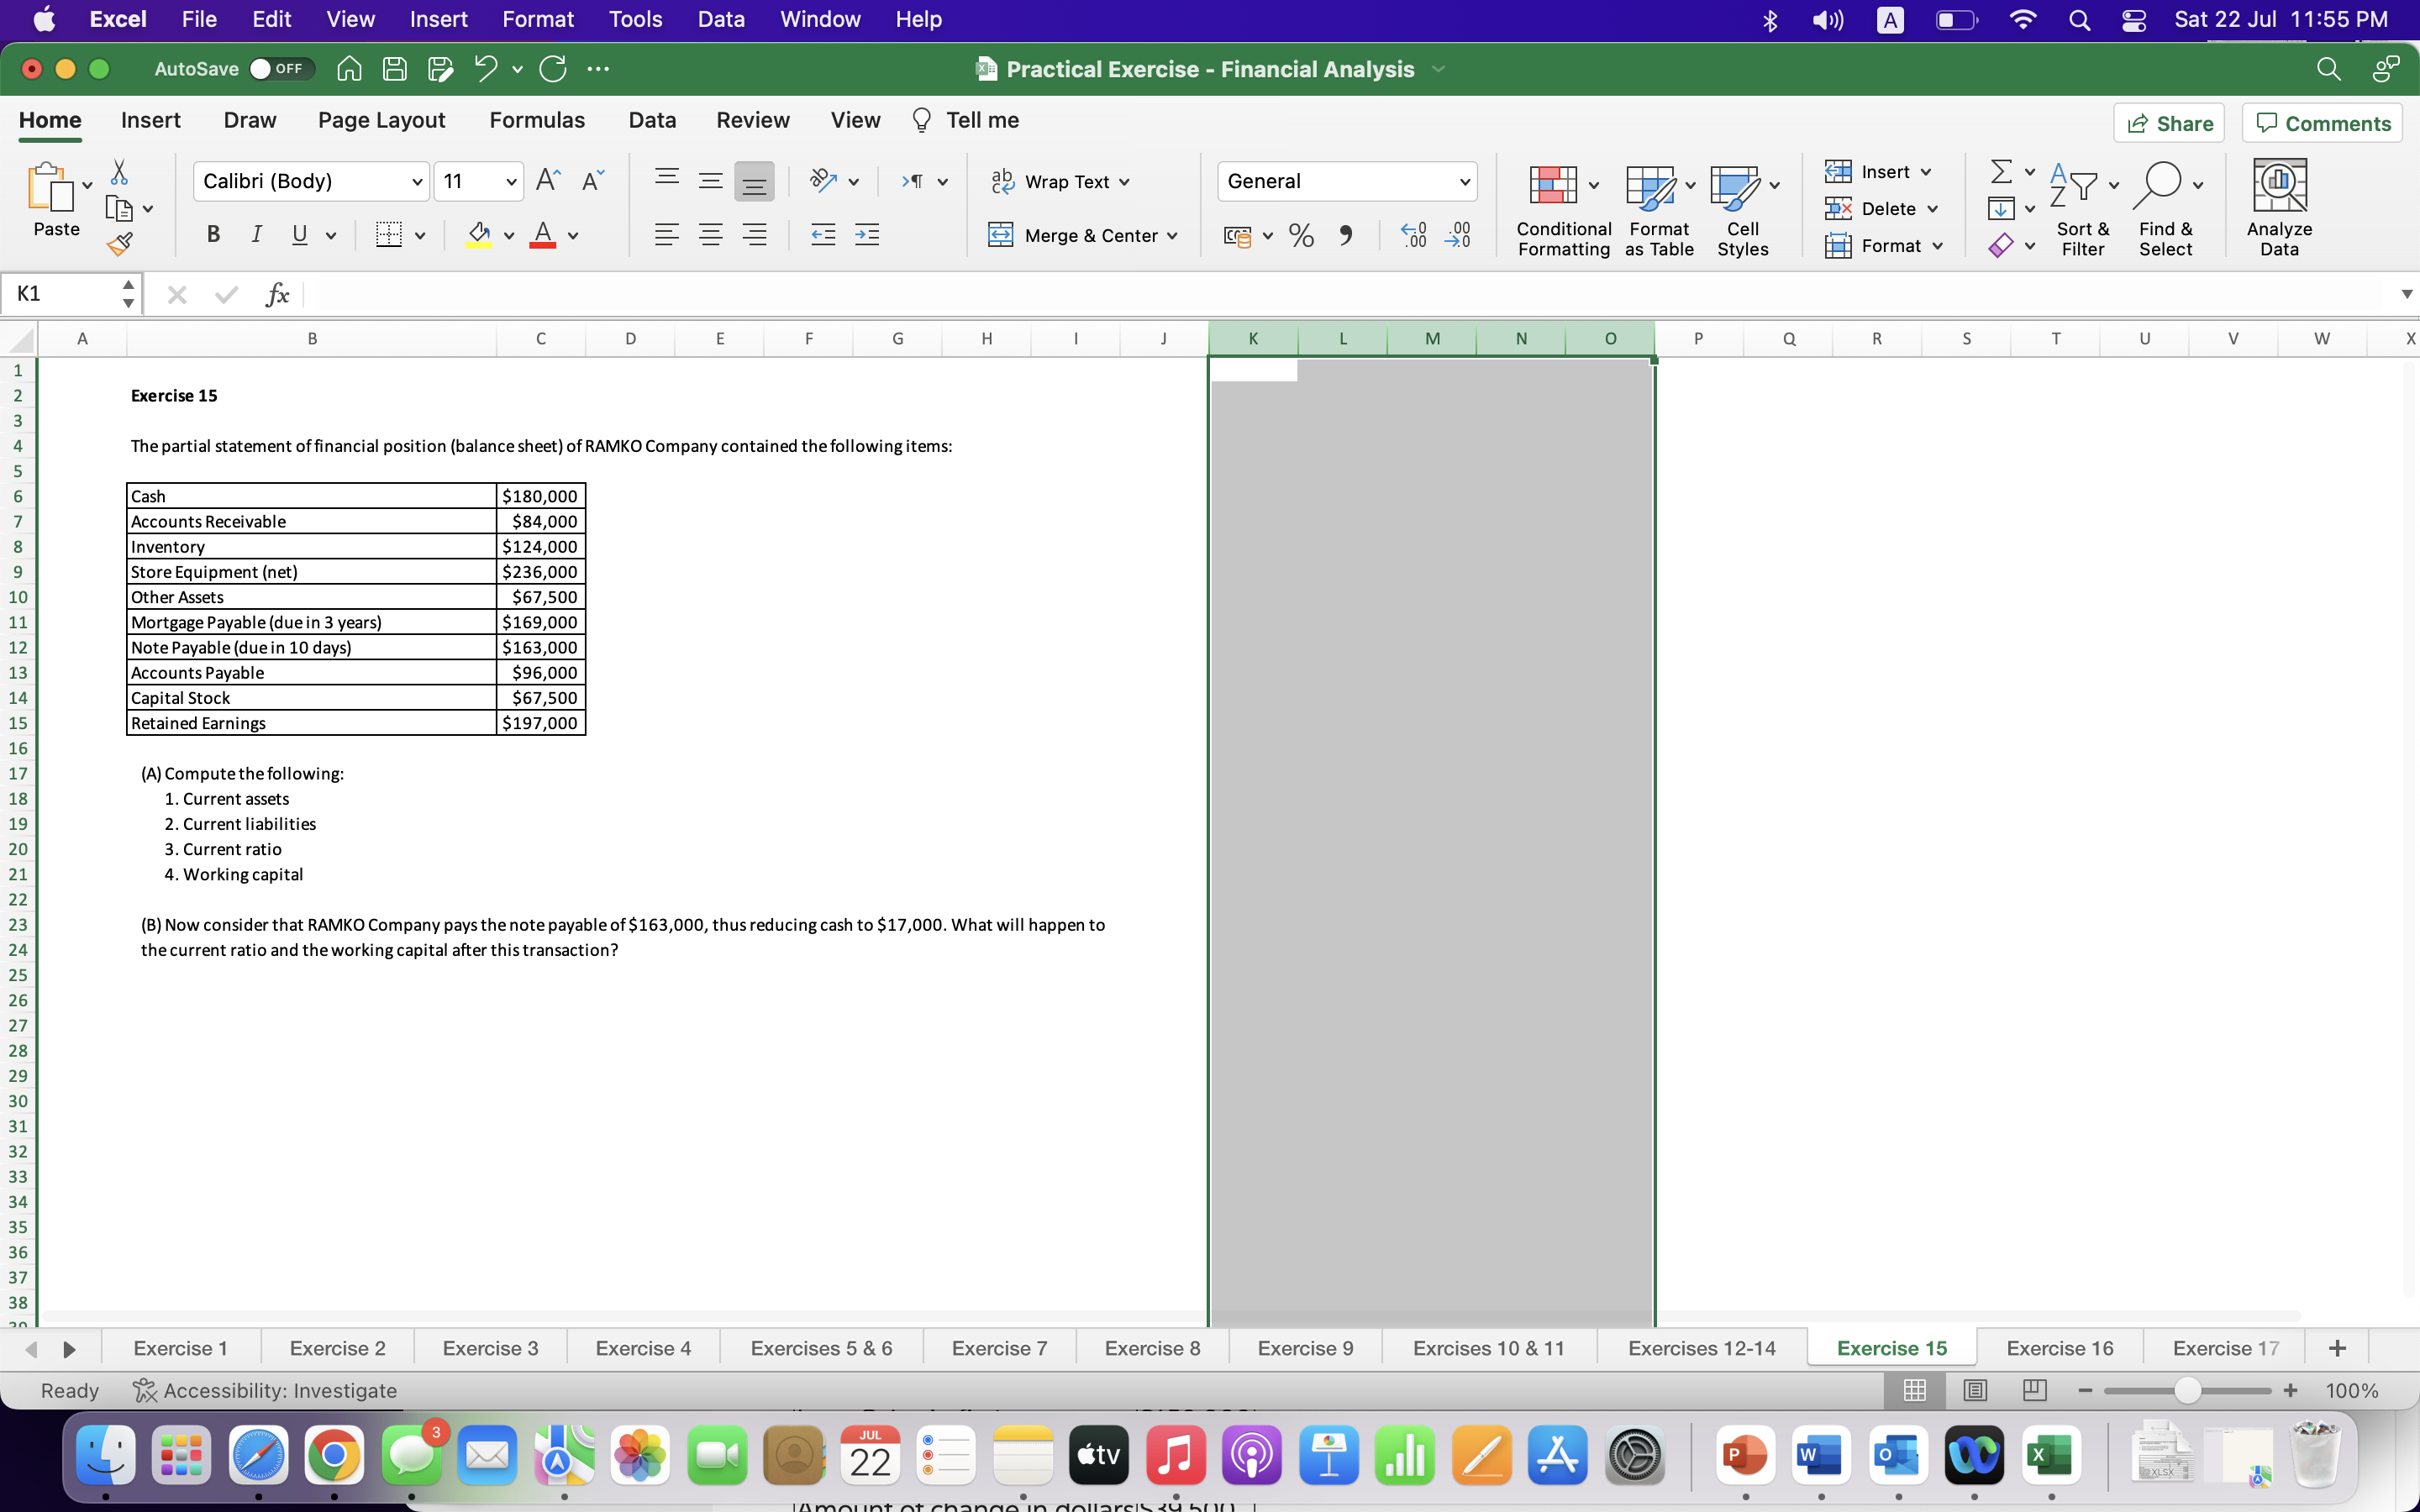Switch to the Formulas ribbon tab

coord(537,120)
